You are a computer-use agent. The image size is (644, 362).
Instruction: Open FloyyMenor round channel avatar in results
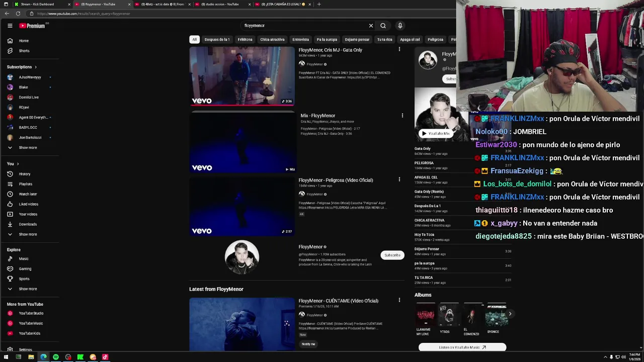click(242, 257)
